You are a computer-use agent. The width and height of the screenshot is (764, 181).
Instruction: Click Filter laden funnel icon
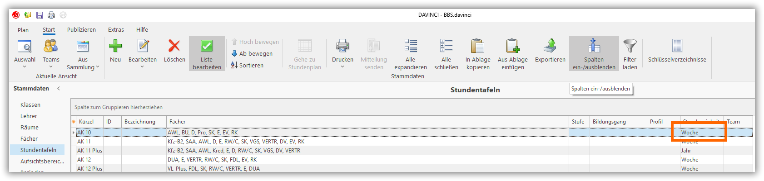(x=630, y=46)
